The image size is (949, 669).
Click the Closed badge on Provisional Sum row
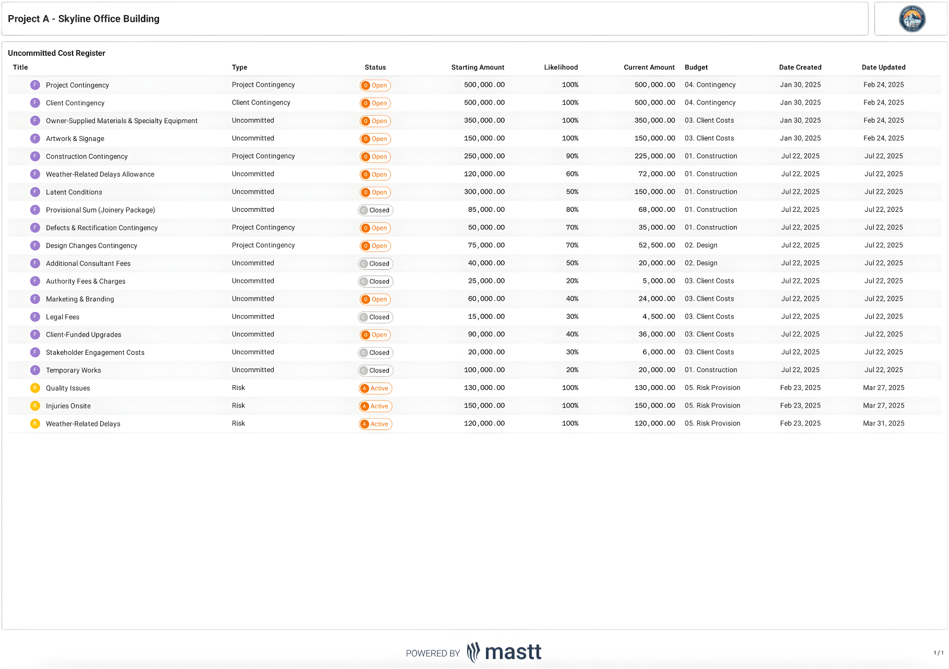[x=375, y=210]
